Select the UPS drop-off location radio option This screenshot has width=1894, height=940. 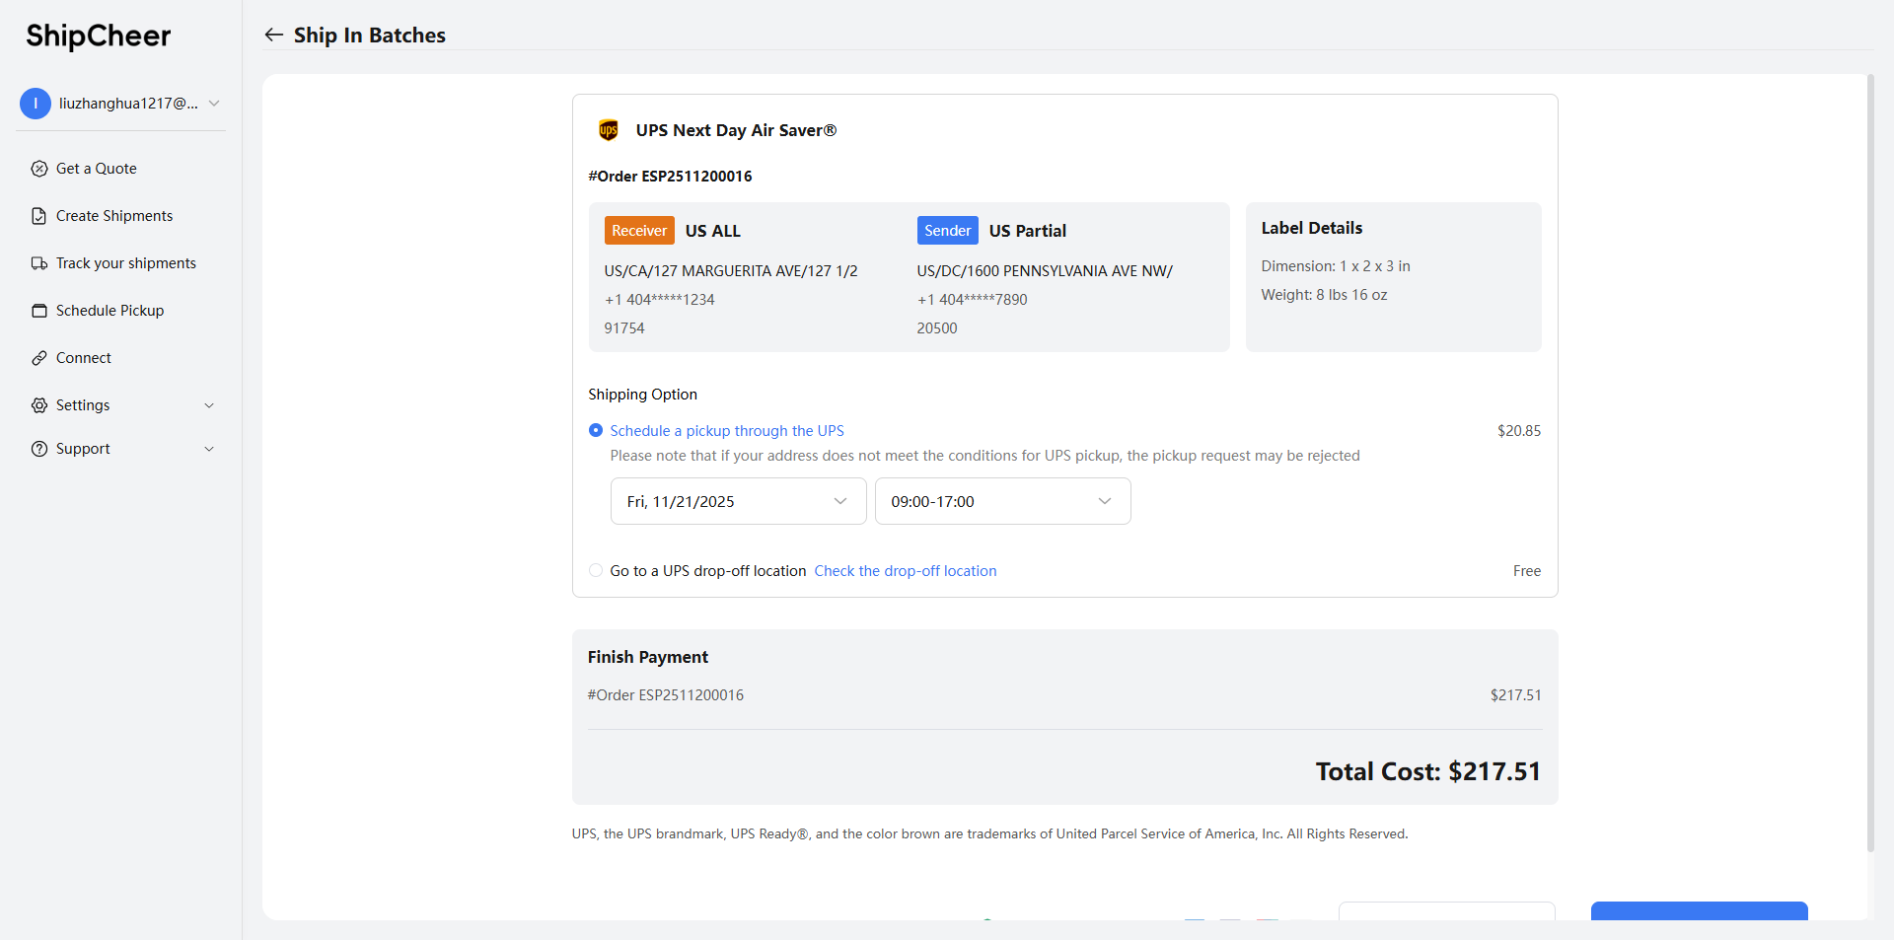596,570
